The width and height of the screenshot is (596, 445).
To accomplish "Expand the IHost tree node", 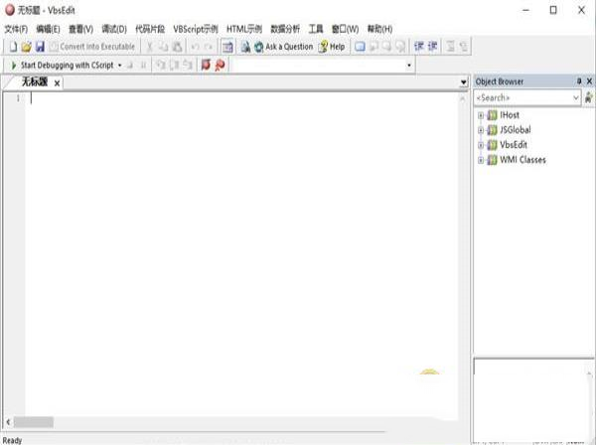I will tap(481, 115).
